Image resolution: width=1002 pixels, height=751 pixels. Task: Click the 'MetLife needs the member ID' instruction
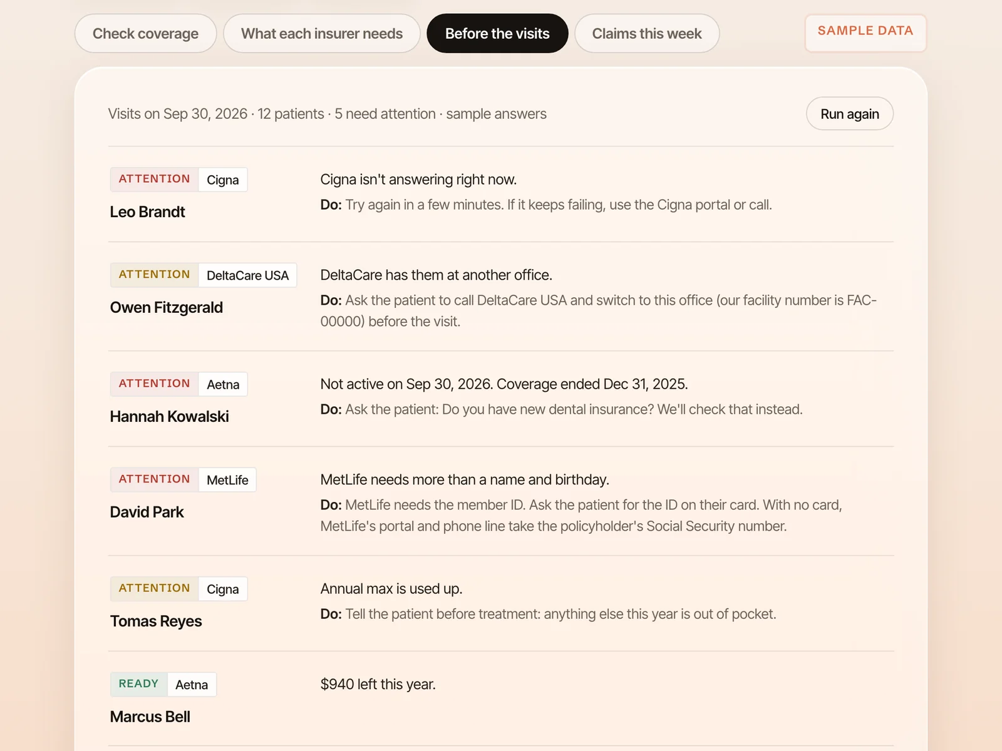(x=581, y=516)
